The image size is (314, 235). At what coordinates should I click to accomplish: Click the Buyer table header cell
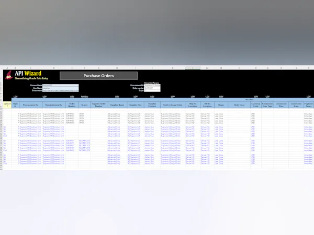point(221,105)
